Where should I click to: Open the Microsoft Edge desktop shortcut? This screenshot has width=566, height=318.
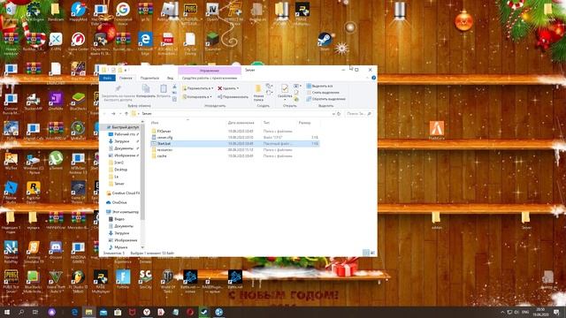tap(145, 44)
